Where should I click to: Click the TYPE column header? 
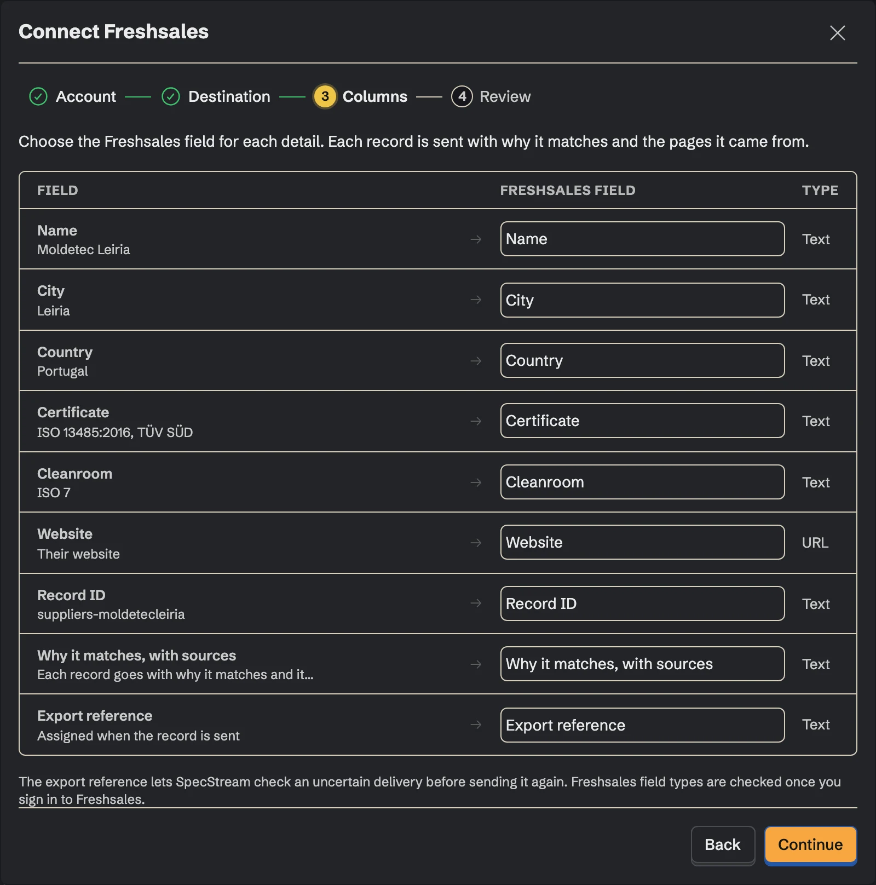point(820,190)
